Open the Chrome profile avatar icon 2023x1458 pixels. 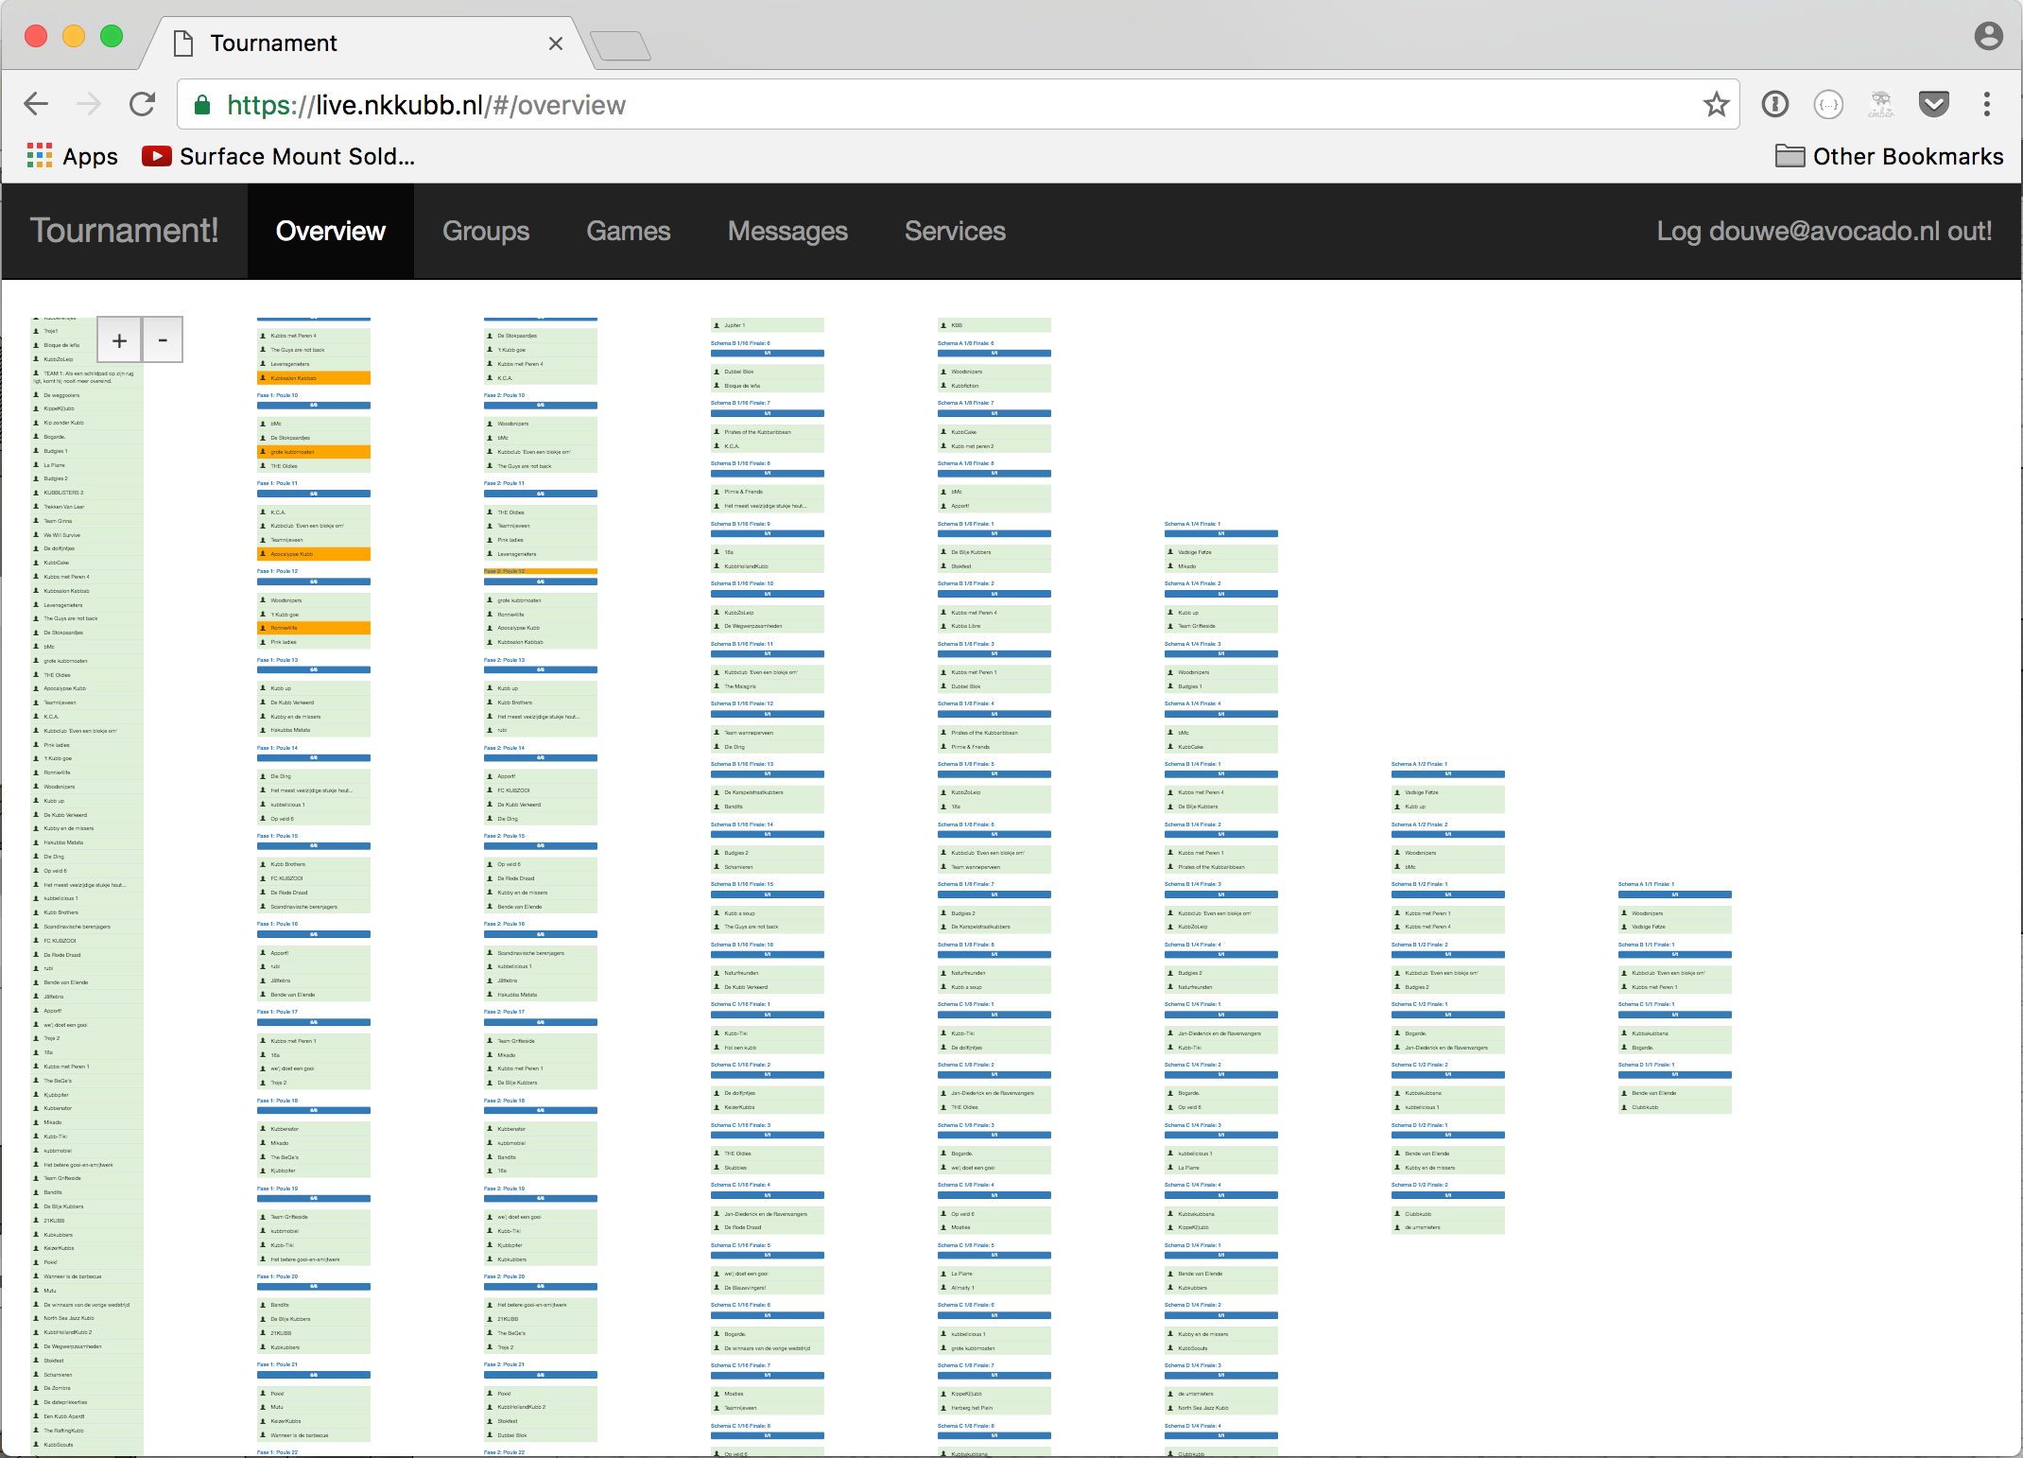1989,36
